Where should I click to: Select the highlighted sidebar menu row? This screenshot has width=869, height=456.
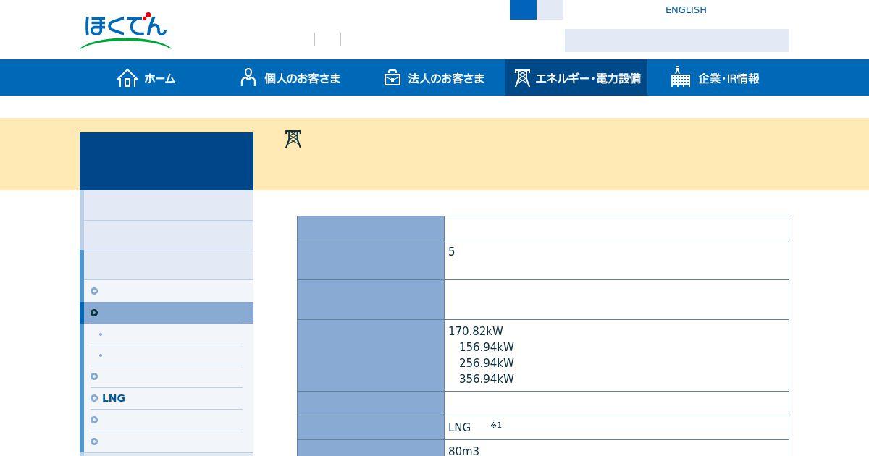167,313
